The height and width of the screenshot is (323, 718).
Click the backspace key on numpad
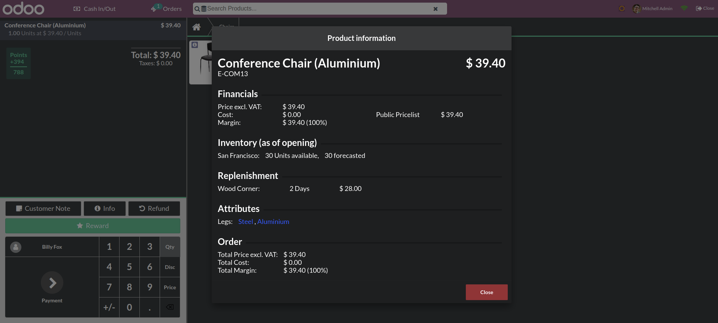(x=170, y=307)
